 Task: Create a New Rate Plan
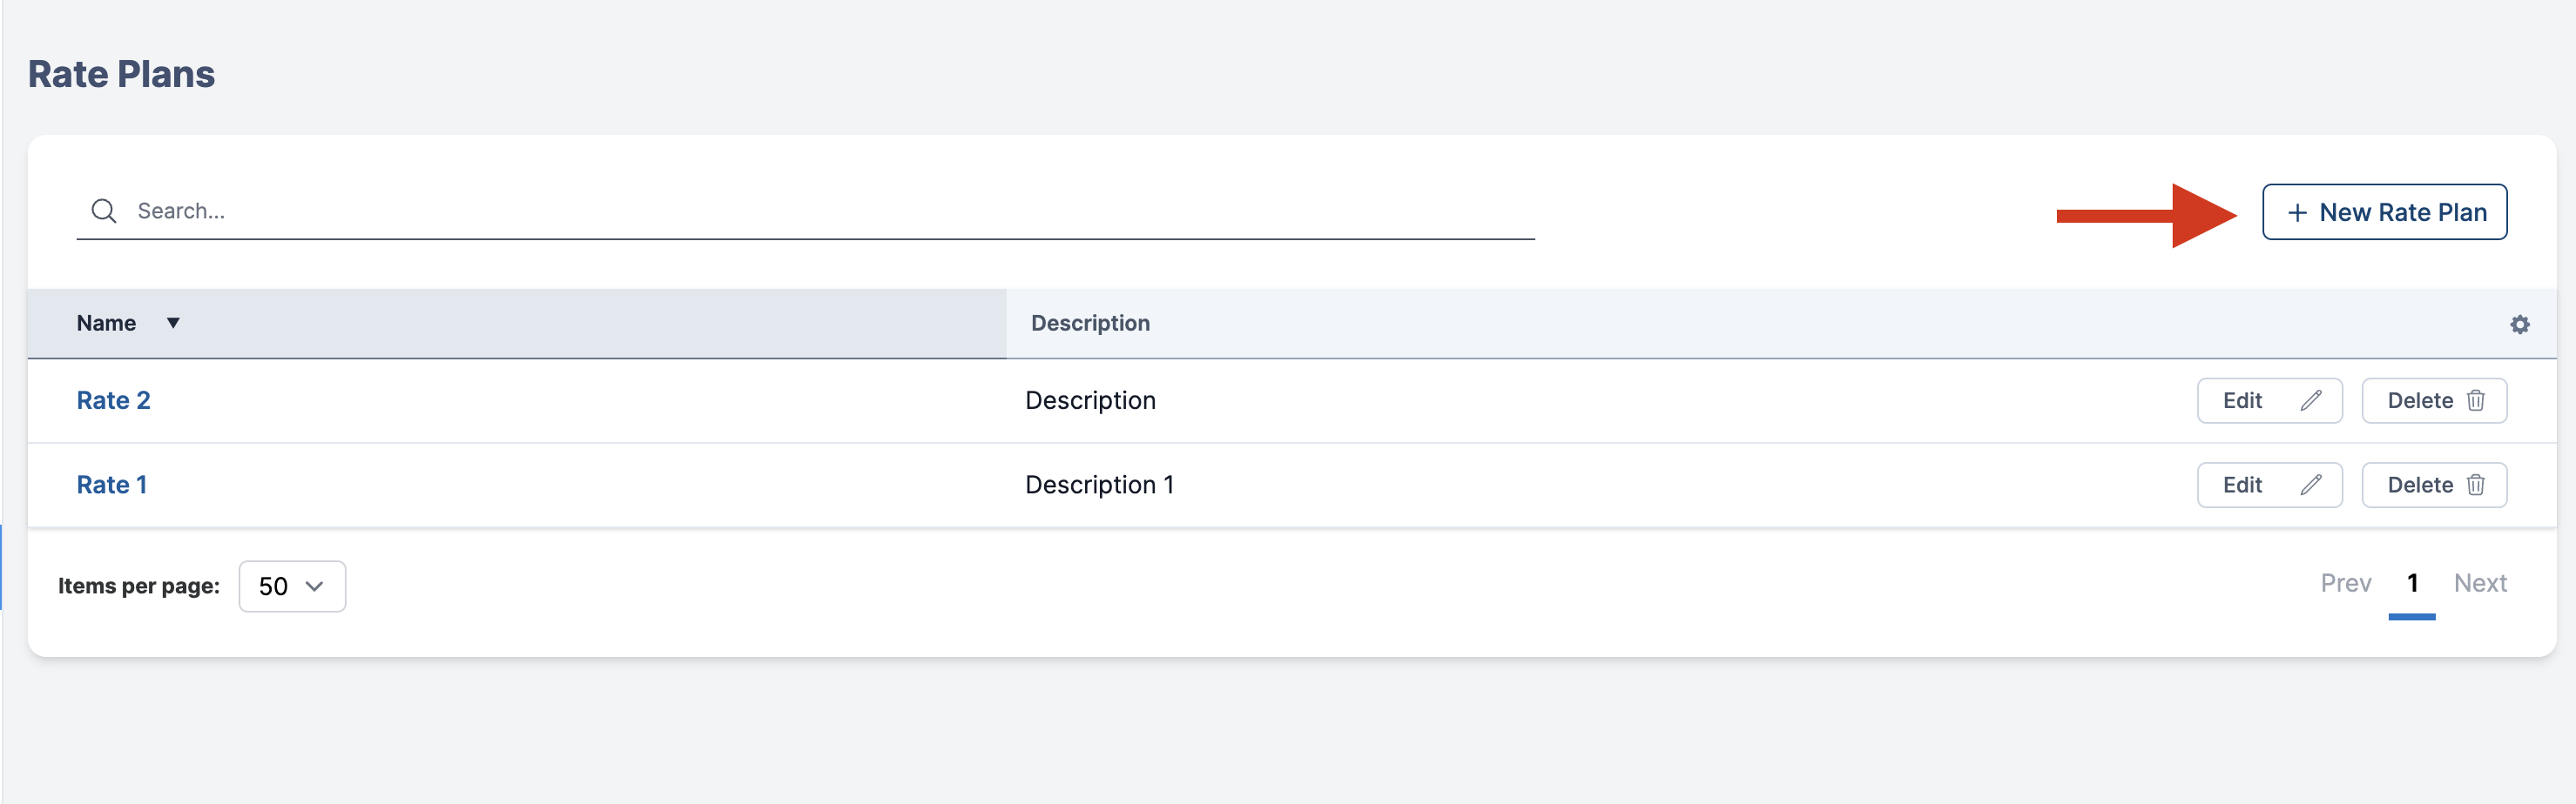click(2384, 211)
